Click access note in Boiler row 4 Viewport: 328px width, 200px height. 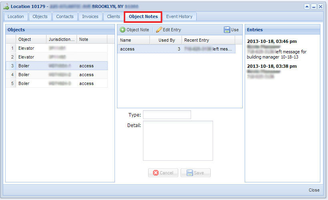tap(87, 75)
